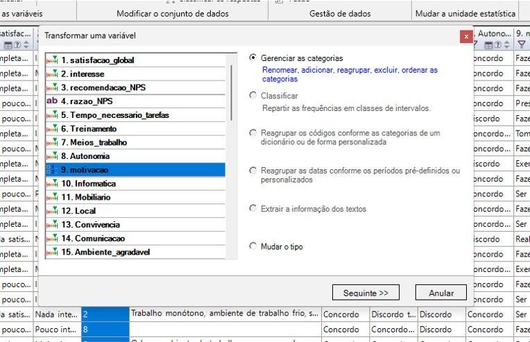Click scale icon beside Ambiente_agradavel

click(x=52, y=252)
